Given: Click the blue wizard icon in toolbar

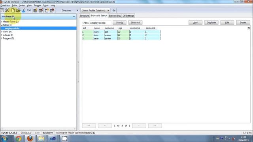Looking at the screenshot, I should [x=24, y=11].
